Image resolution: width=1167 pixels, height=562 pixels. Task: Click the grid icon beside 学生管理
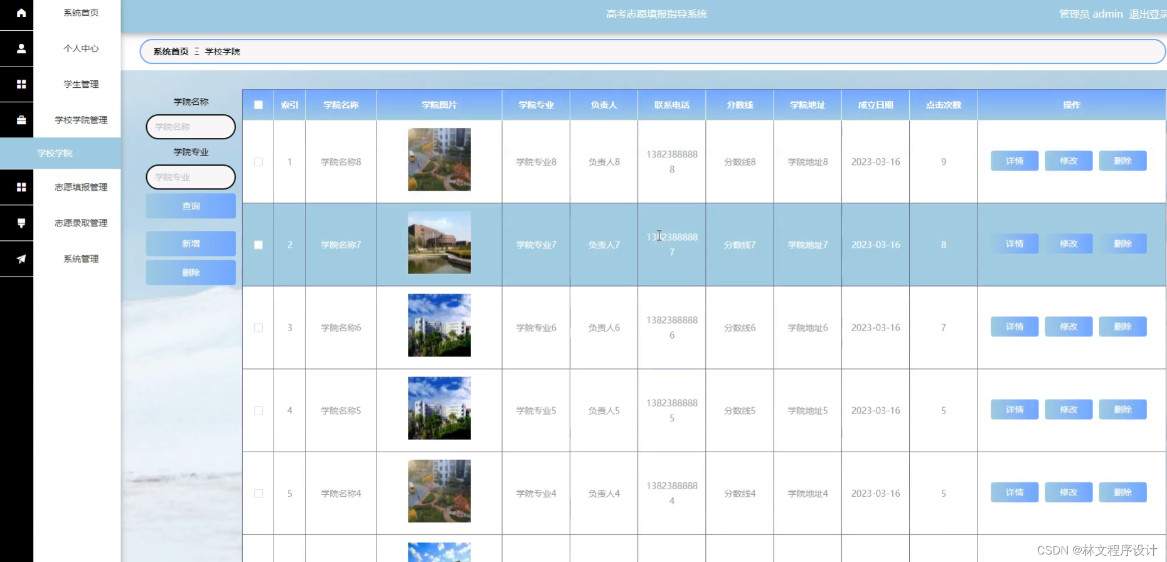21,84
